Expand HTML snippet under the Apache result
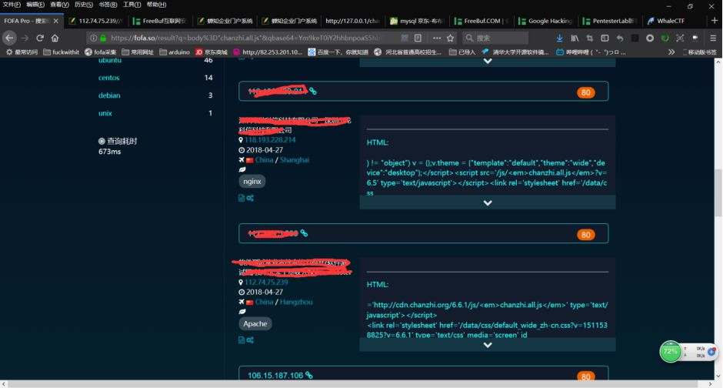723x388 pixels. click(x=488, y=345)
